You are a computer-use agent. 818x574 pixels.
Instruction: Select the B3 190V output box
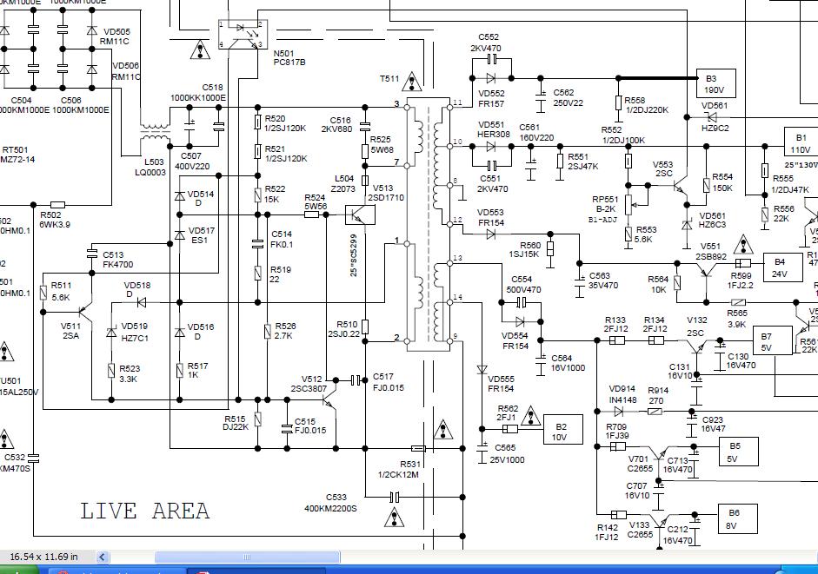[715, 83]
